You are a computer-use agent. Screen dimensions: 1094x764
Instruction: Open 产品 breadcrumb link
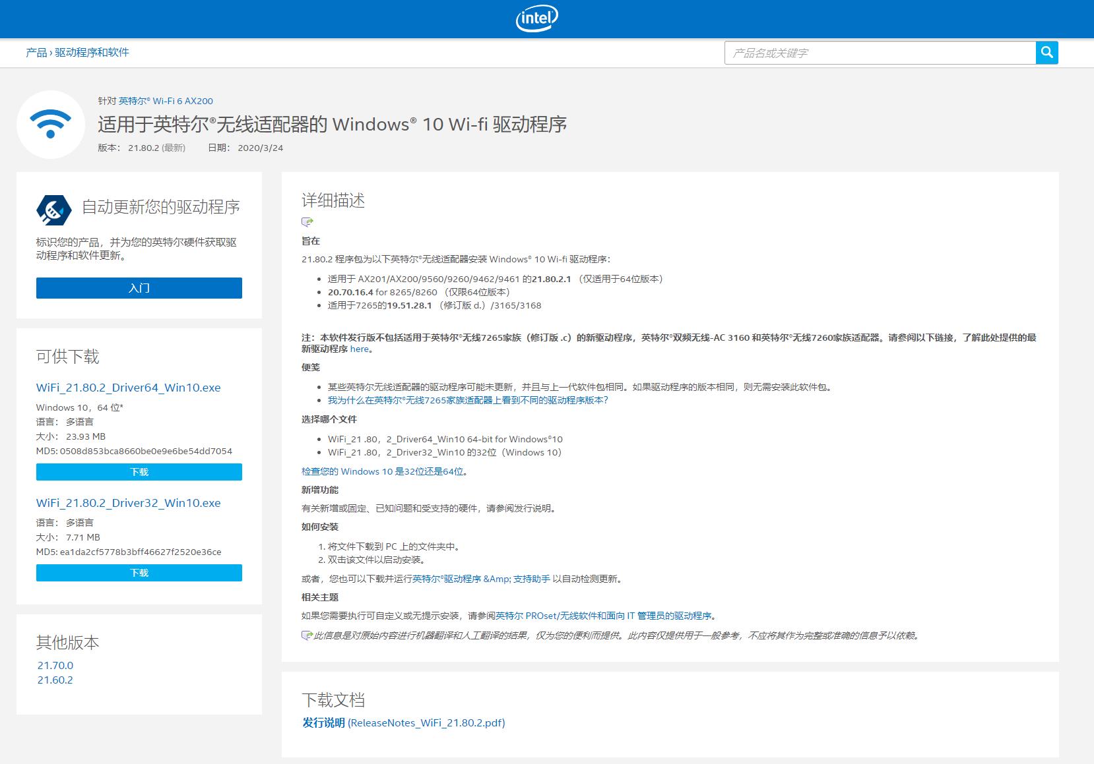36,53
